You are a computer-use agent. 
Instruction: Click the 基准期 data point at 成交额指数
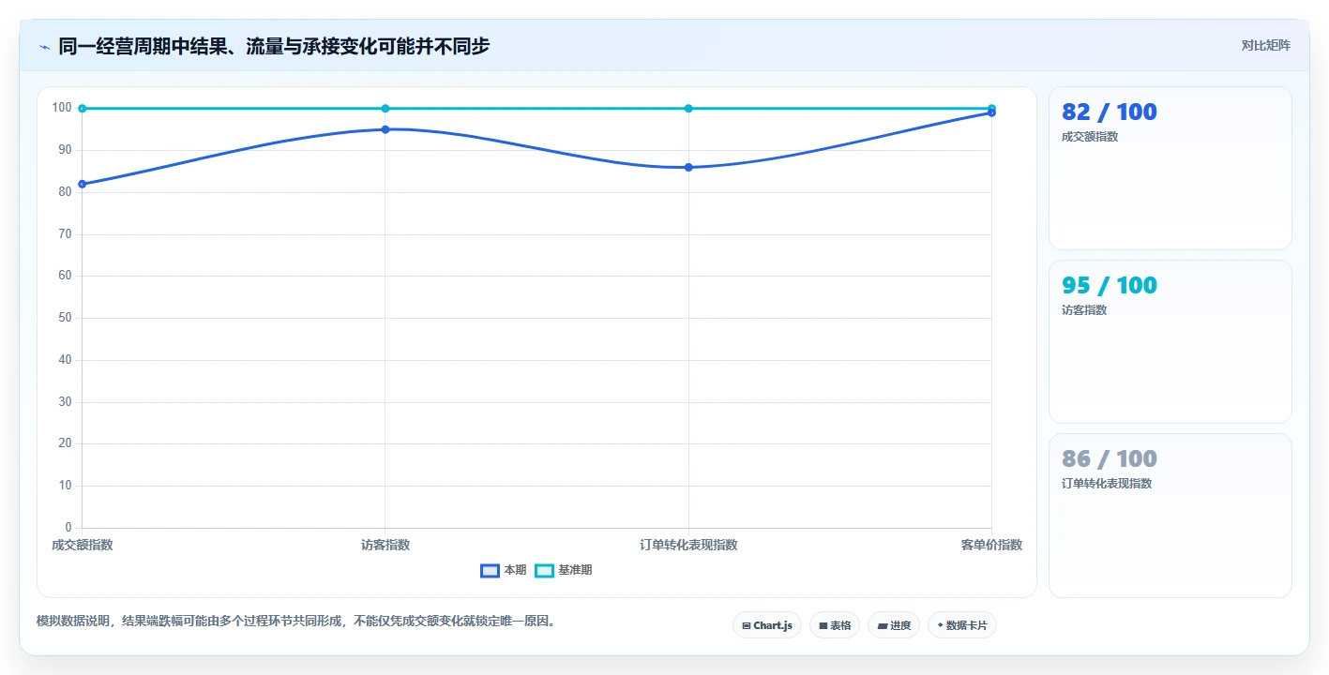[x=83, y=109]
